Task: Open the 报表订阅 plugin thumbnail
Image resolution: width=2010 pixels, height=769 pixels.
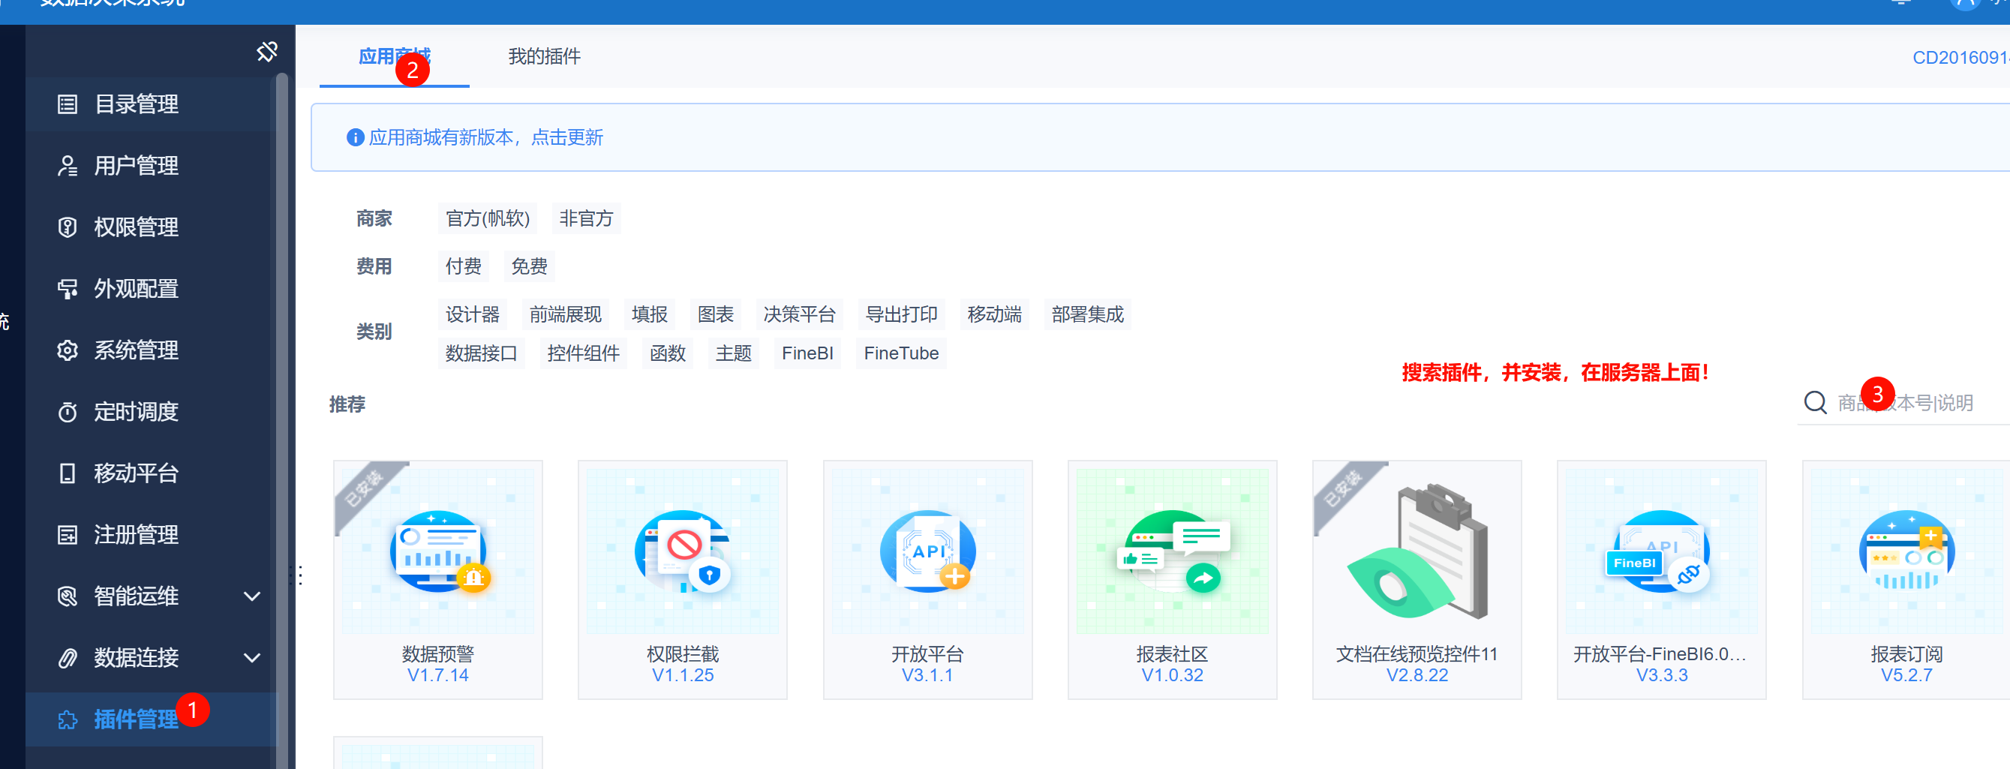Action: pyautogui.click(x=1907, y=551)
